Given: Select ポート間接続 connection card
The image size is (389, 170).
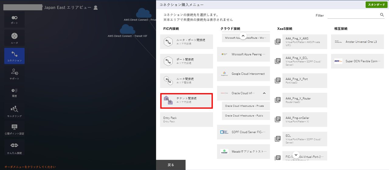Looking at the screenshot, I should pyautogui.click(x=187, y=61).
